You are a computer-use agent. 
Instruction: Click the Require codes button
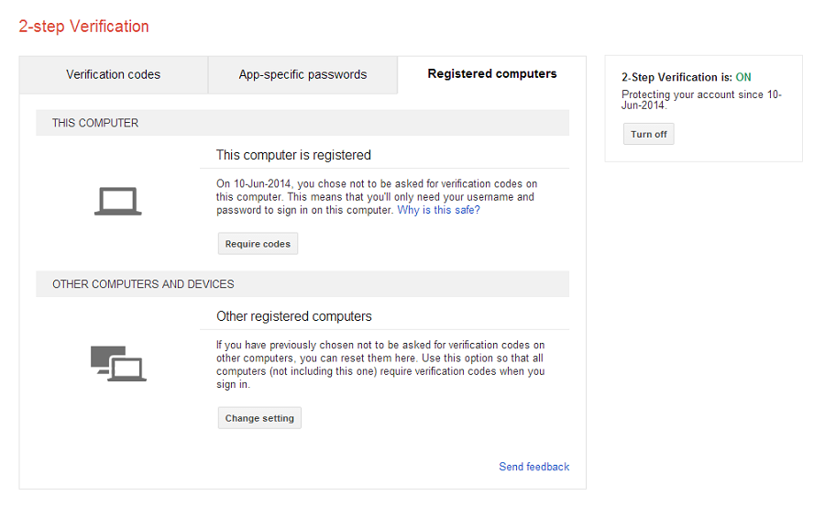coord(258,244)
